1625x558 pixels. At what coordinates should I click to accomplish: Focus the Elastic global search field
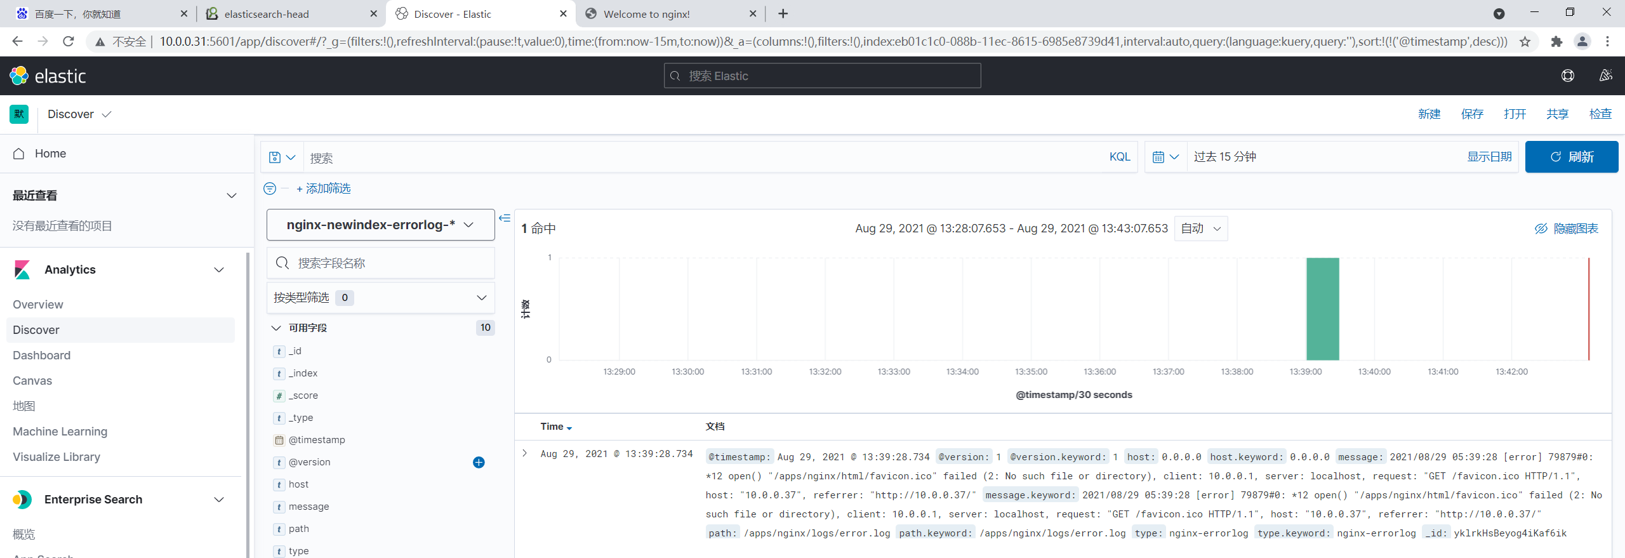coord(822,76)
